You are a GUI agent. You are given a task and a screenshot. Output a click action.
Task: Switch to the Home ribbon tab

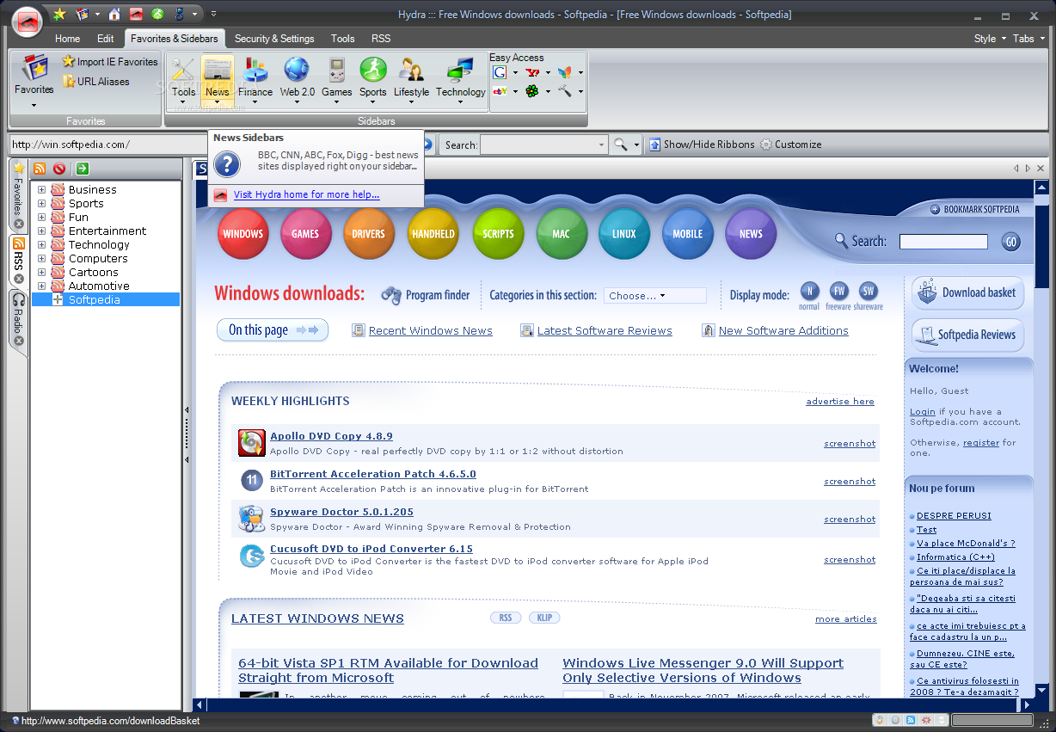coord(67,39)
